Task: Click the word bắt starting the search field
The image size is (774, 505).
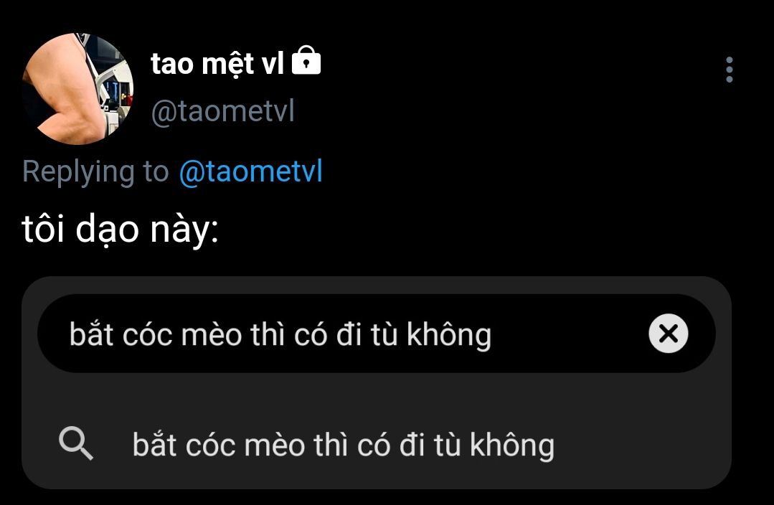Action: [x=91, y=334]
